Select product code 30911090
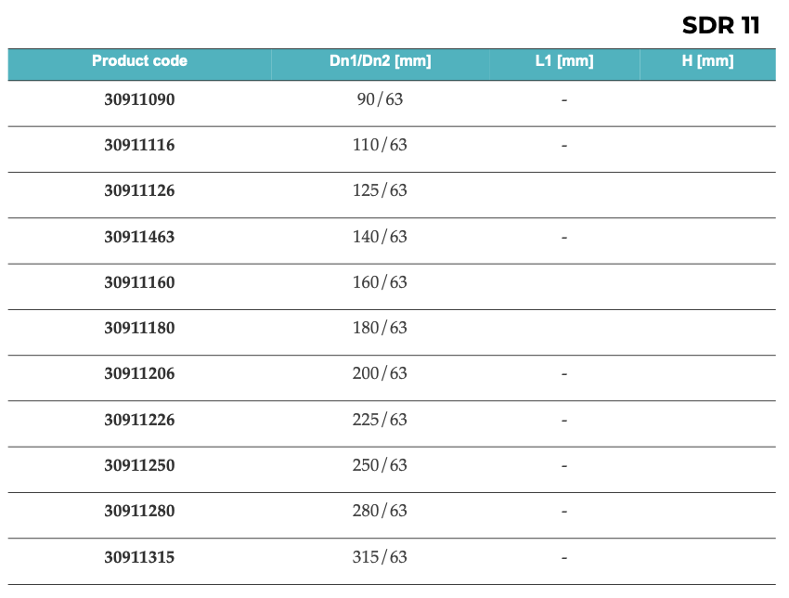This screenshot has height=598, width=789. (x=139, y=99)
